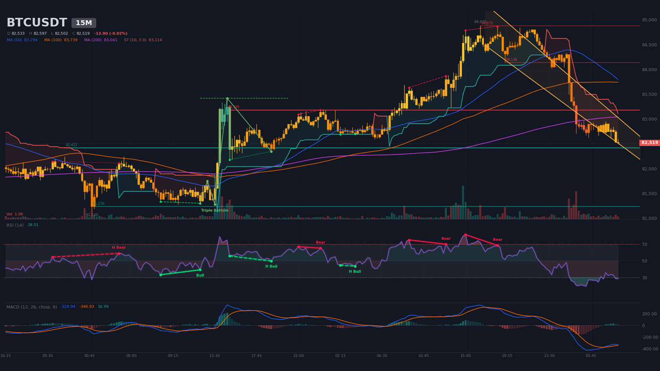
Task: Click the 22:00 time axis label
Action: [298, 356]
